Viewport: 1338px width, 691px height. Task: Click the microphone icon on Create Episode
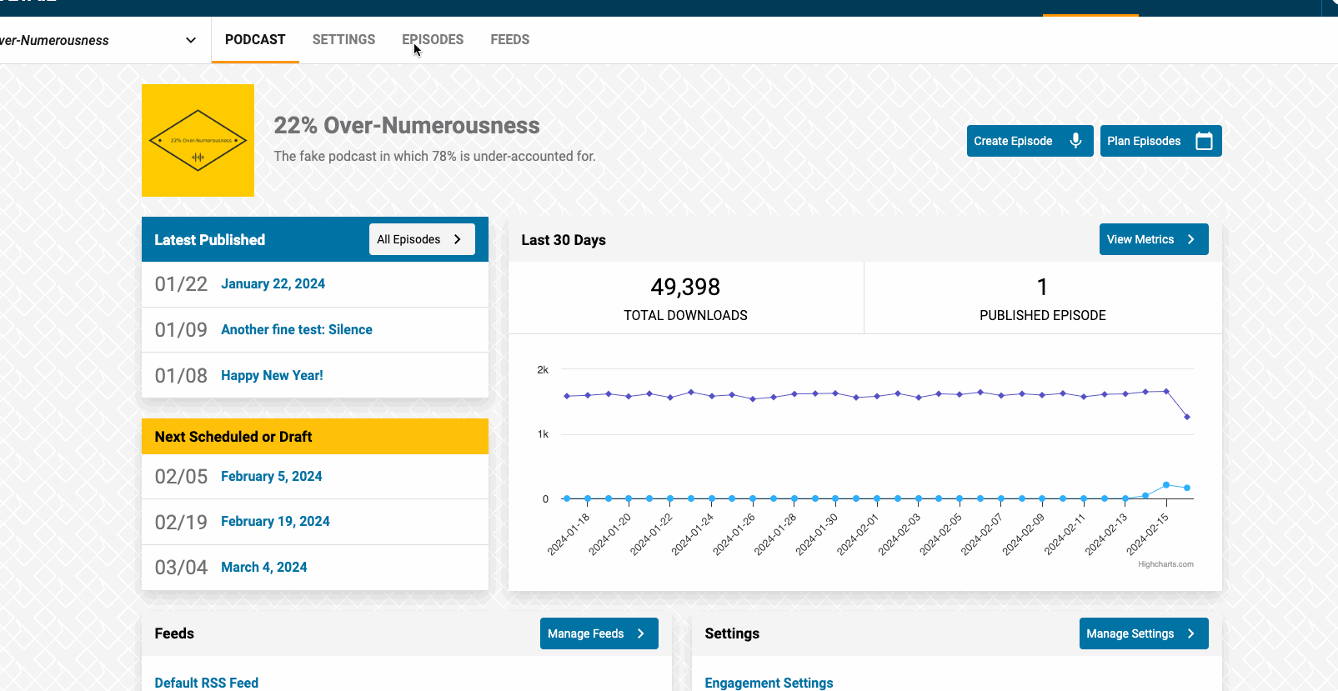[1075, 141]
